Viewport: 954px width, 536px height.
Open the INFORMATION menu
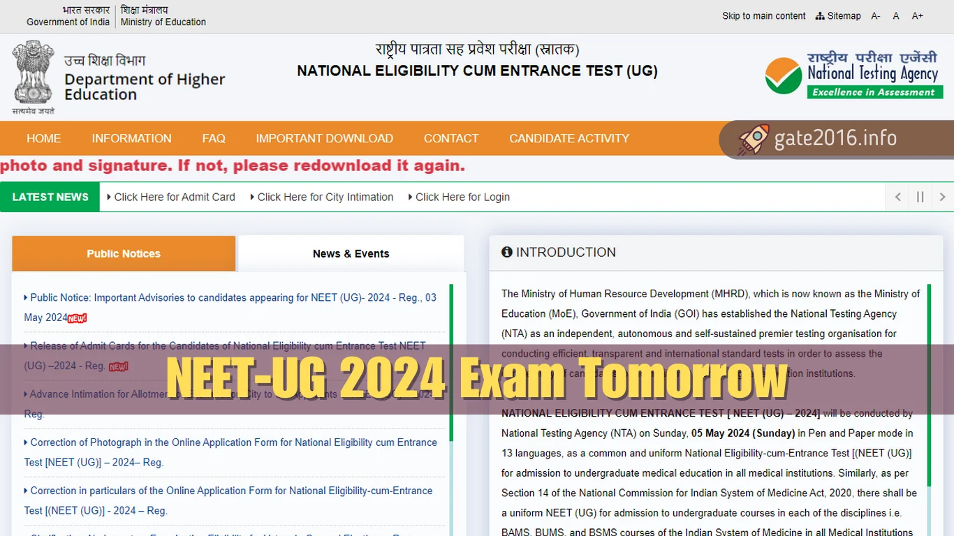point(131,138)
